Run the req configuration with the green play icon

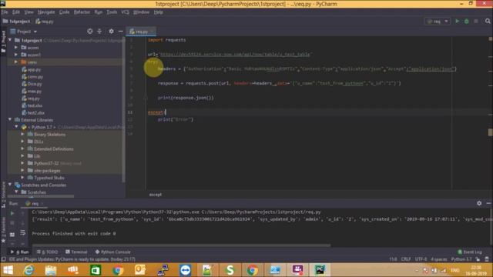(x=457, y=21)
